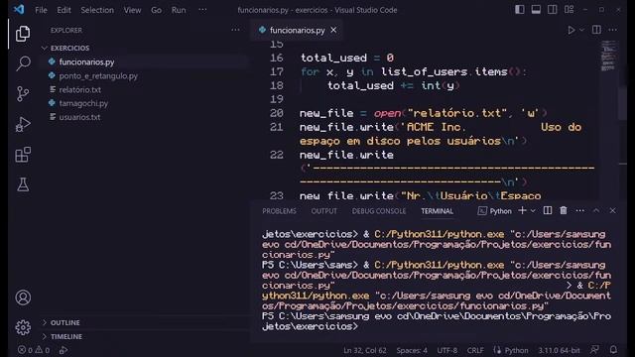
Task: Open the Extensions view
Action: pos(23,155)
